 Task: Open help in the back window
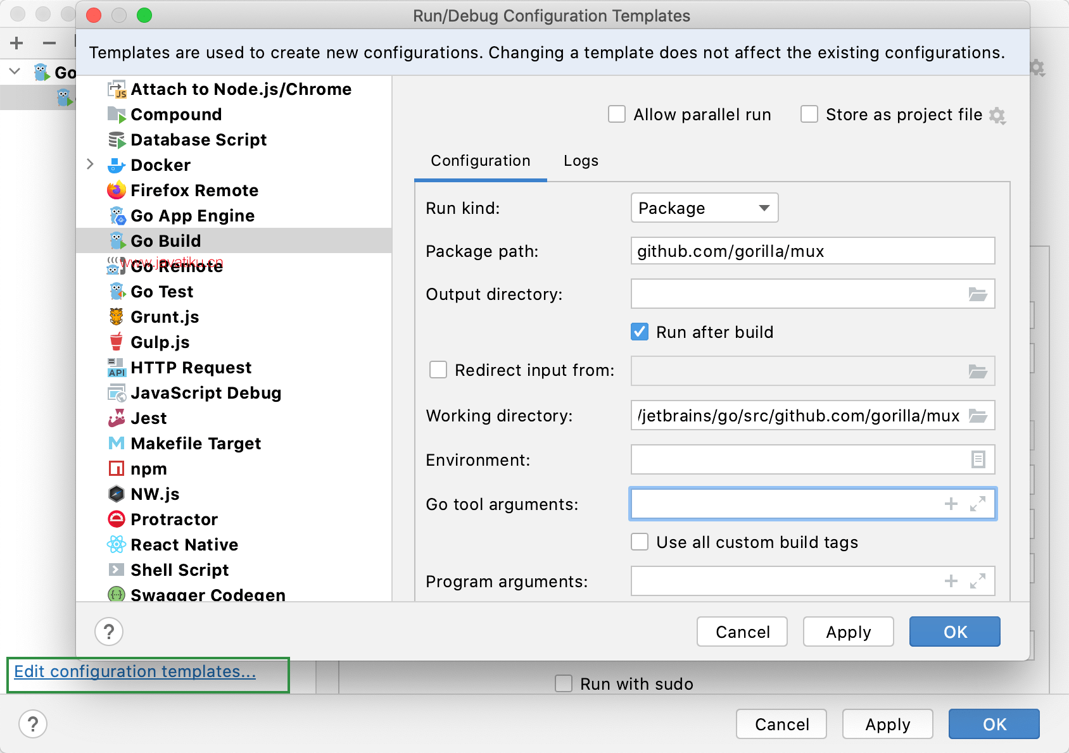coord(33,724)
